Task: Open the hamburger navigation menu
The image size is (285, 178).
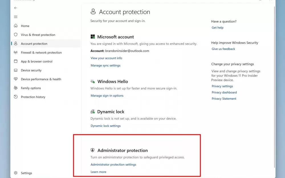Action: click(x=16, y=17)
